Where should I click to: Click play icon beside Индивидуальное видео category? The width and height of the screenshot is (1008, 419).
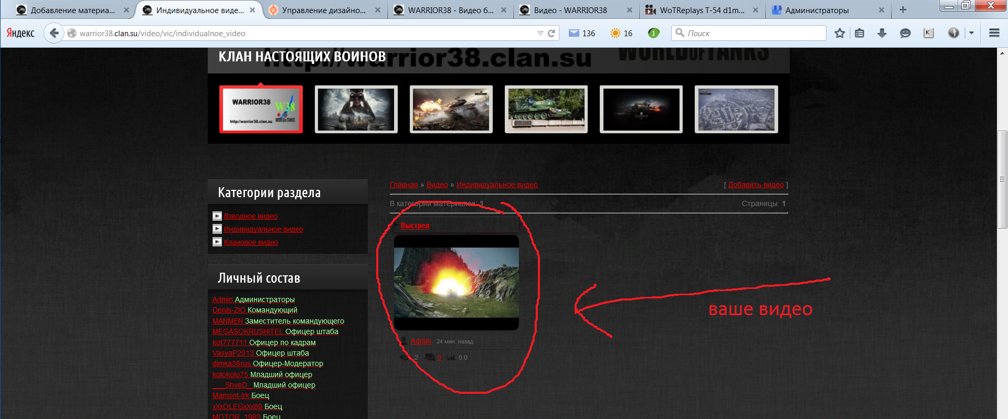217,229
